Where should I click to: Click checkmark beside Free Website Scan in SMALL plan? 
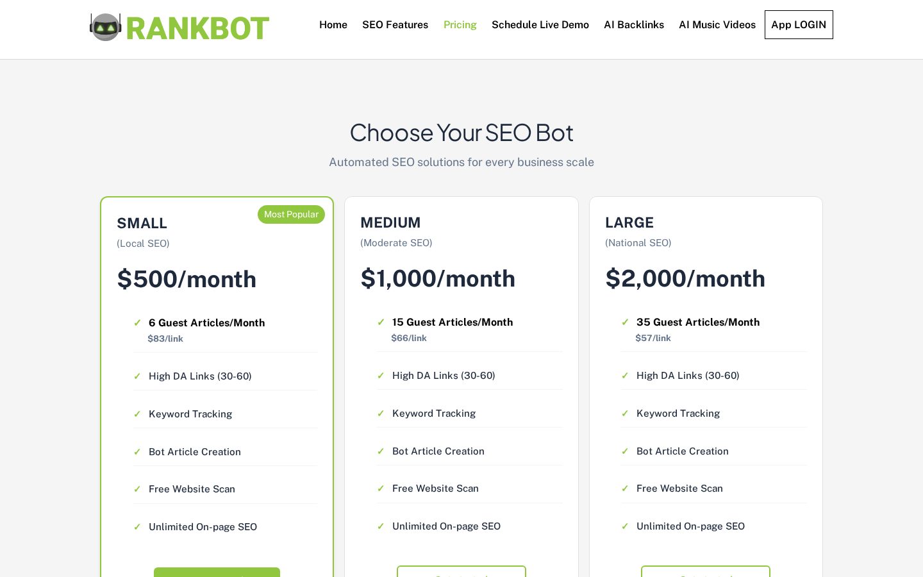tap(137, 489)
